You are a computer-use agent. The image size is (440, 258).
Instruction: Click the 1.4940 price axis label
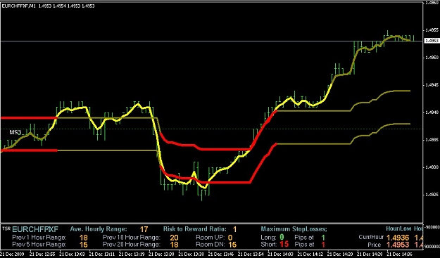click(x=432, y=112)
